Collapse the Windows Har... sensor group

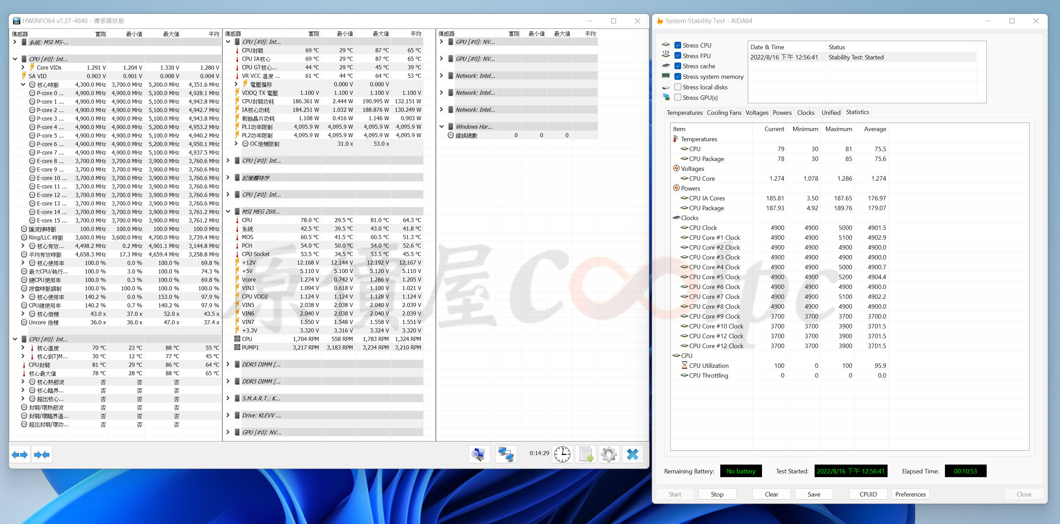442,126
